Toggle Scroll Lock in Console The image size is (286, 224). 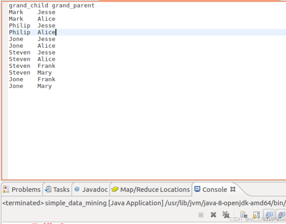coord(256,215)
